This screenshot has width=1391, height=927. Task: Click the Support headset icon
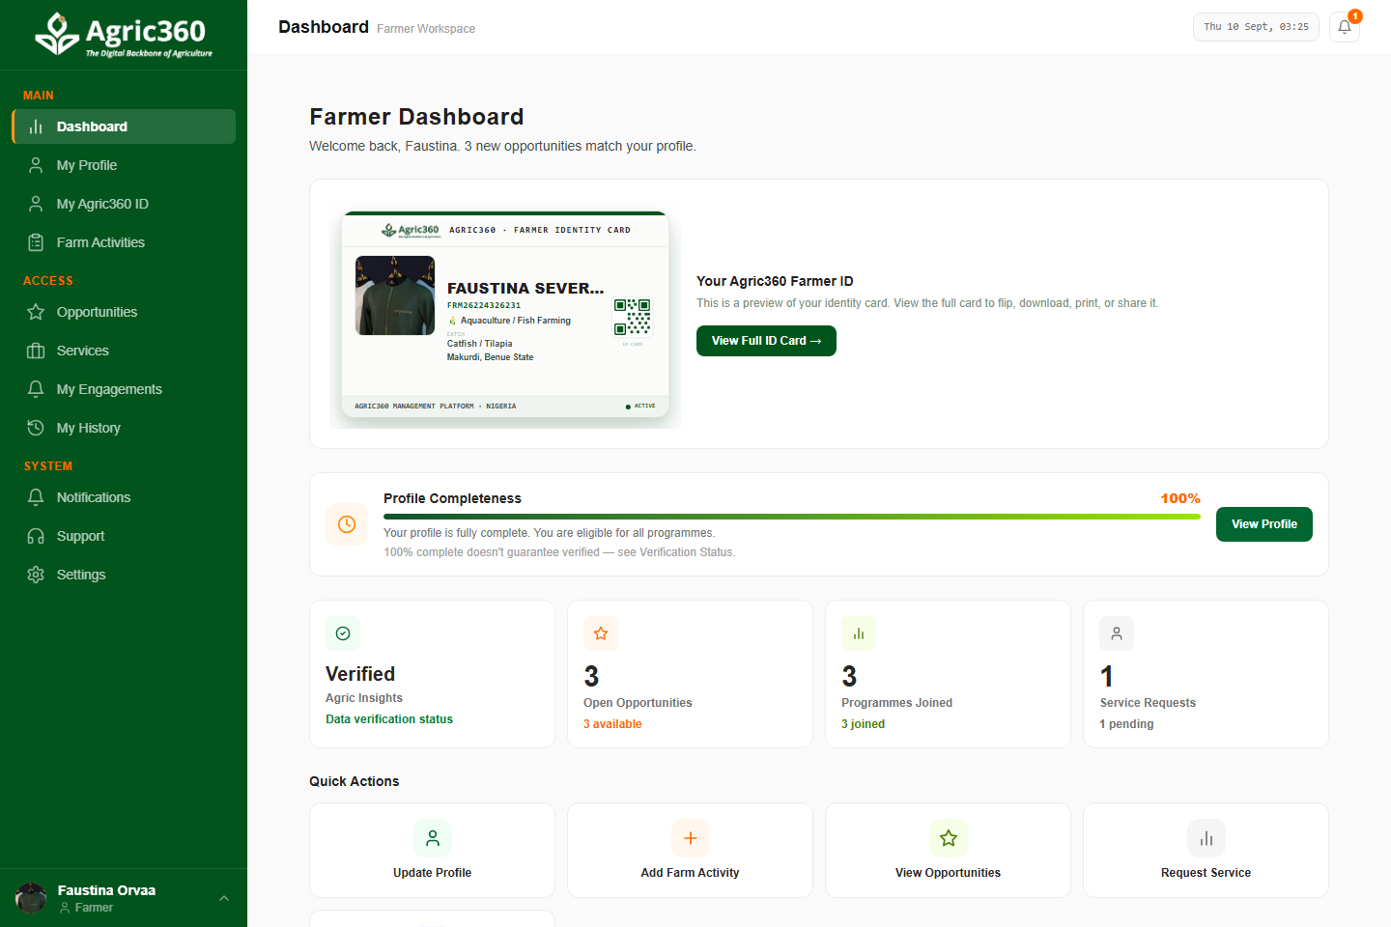pos(36,536)
